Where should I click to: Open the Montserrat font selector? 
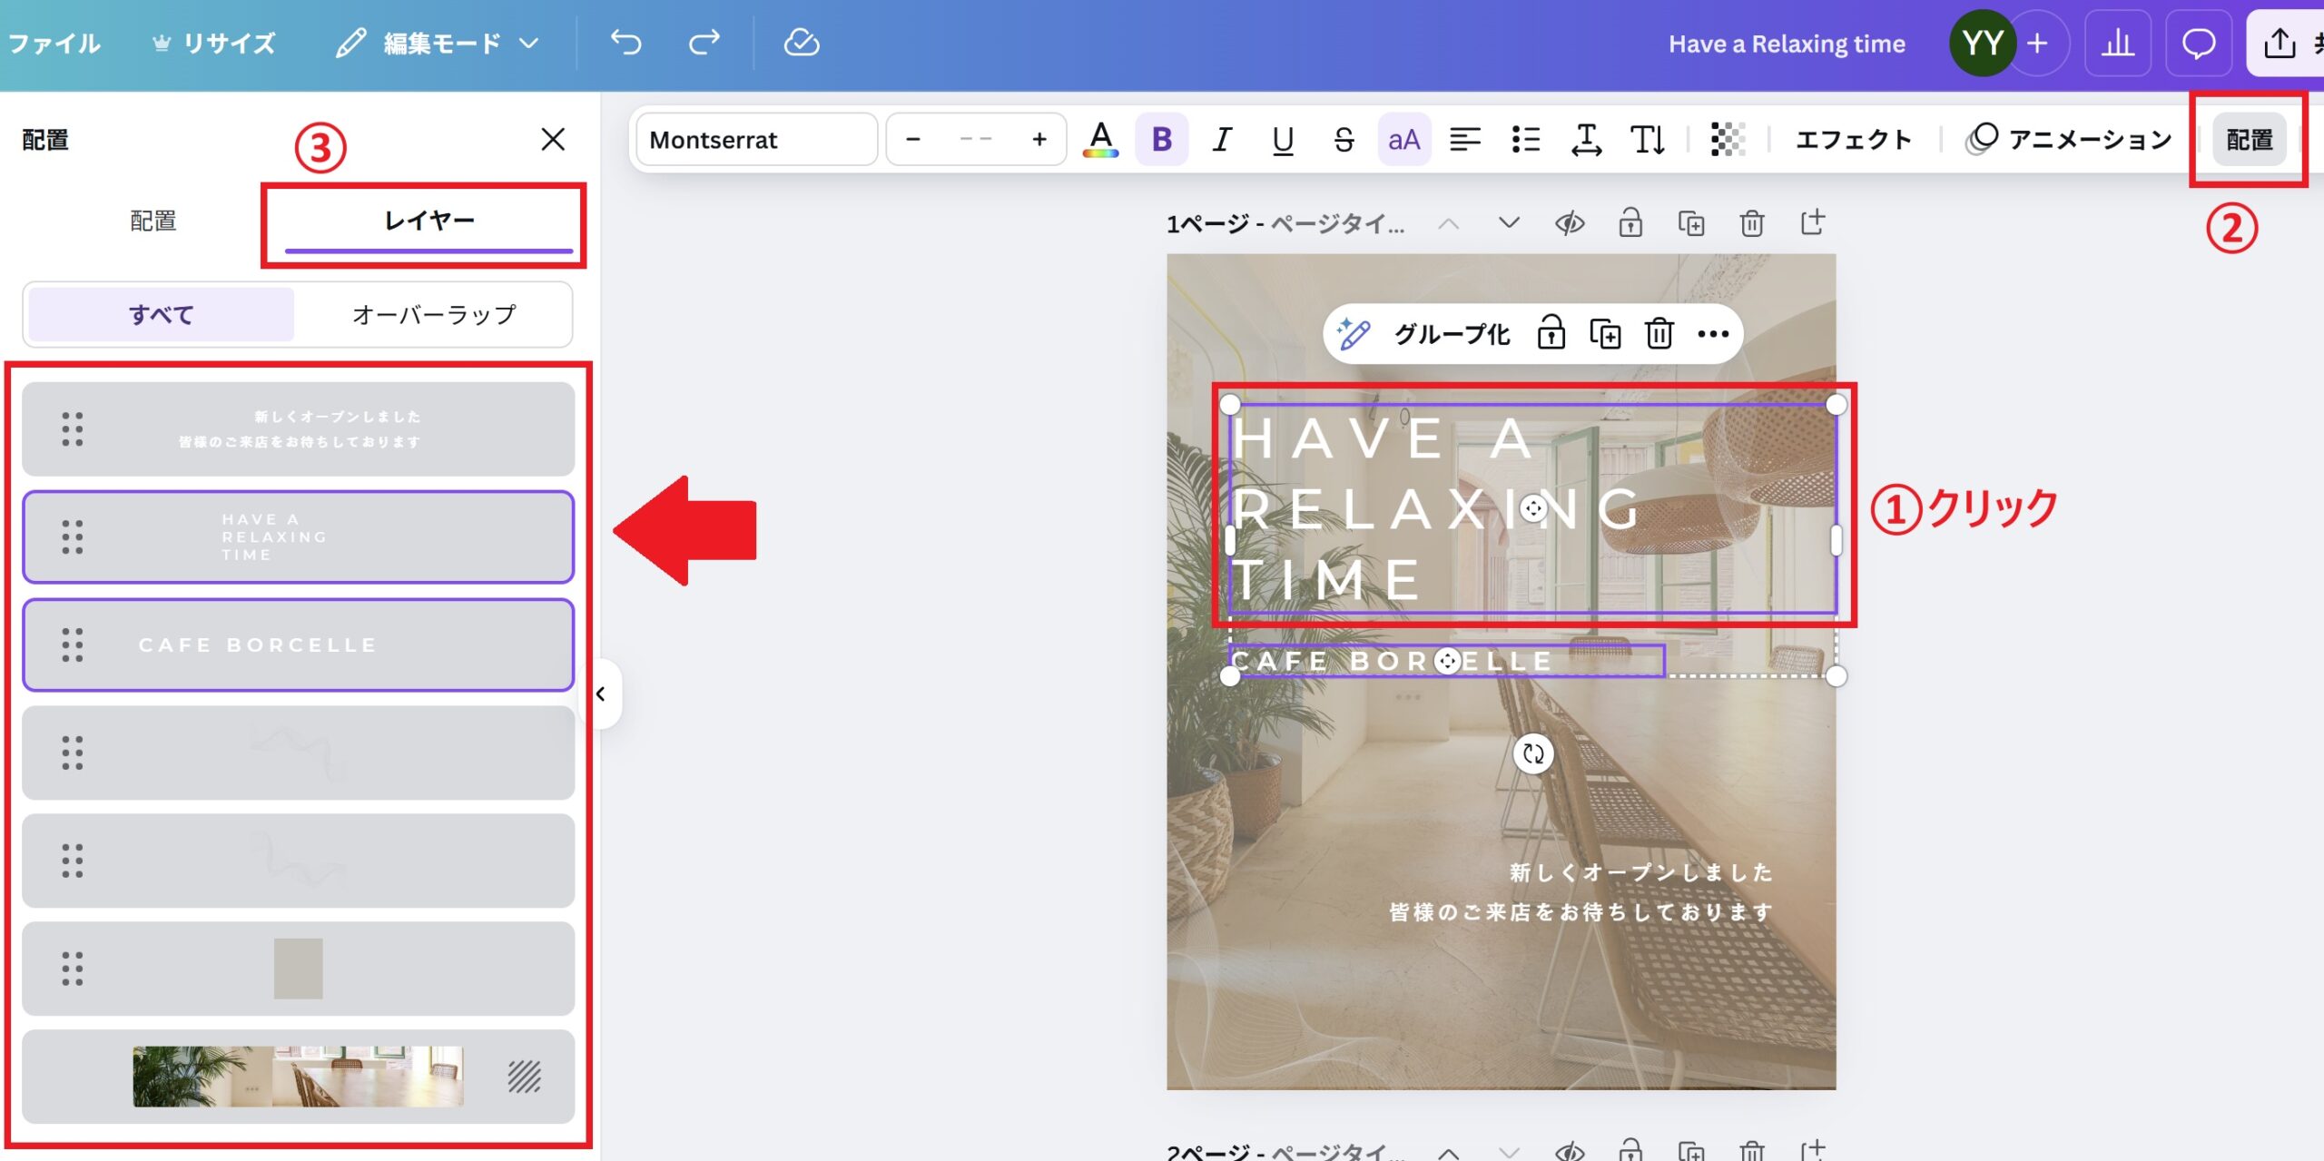[x=755, y=140]
